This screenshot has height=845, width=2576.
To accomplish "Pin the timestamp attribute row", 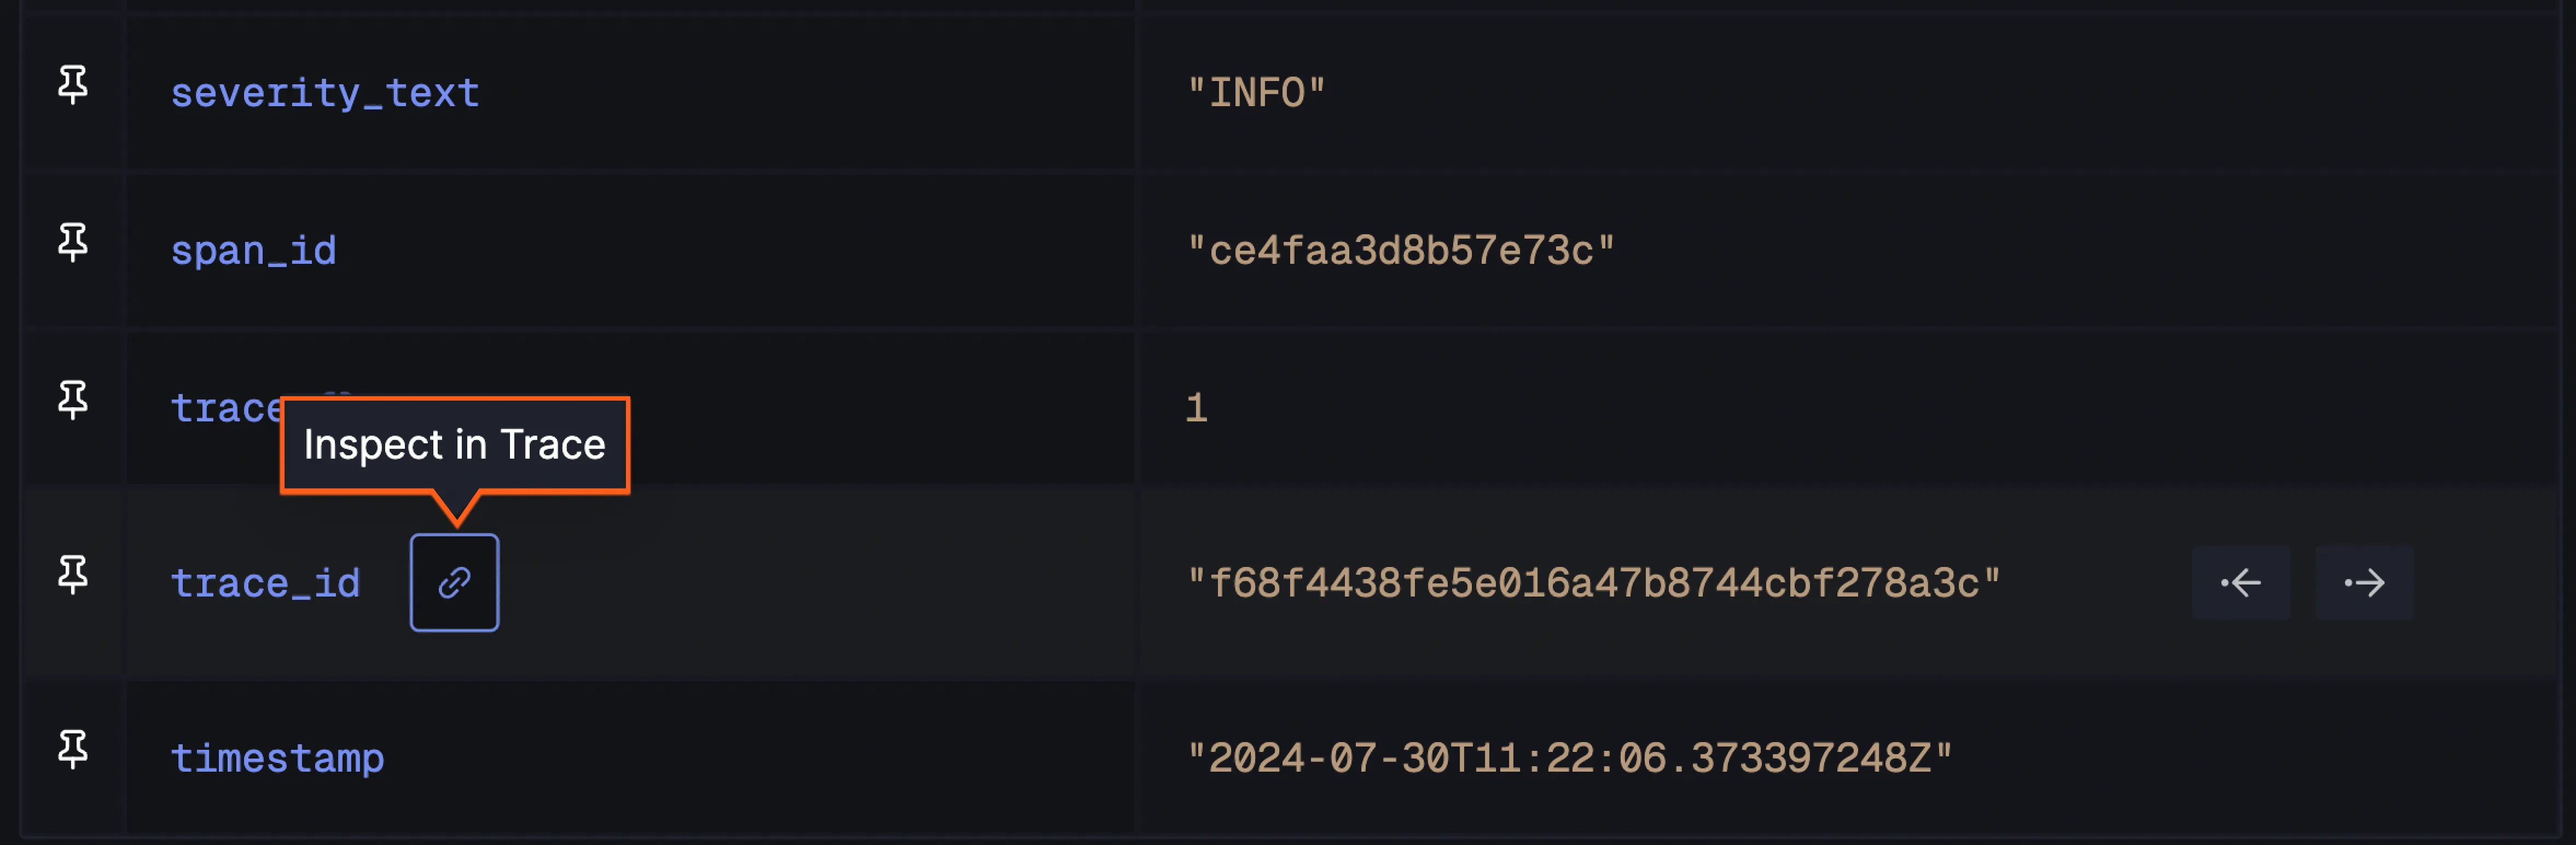I will click(x=73, y=749).
